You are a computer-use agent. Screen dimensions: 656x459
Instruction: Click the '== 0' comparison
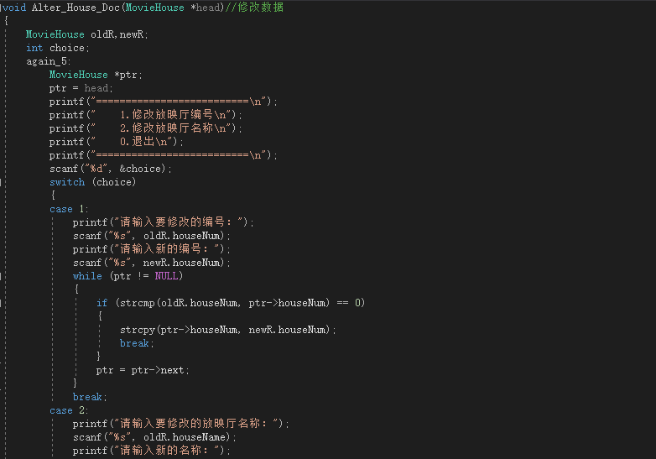point(348,303)
